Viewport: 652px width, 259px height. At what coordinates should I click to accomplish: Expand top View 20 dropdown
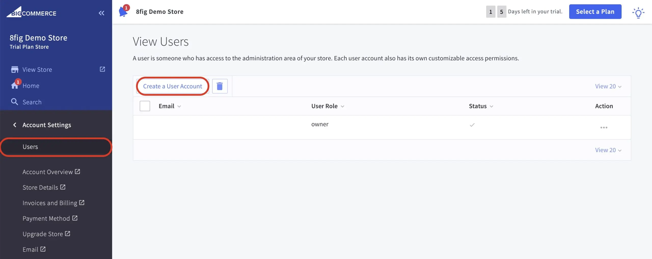608,86
